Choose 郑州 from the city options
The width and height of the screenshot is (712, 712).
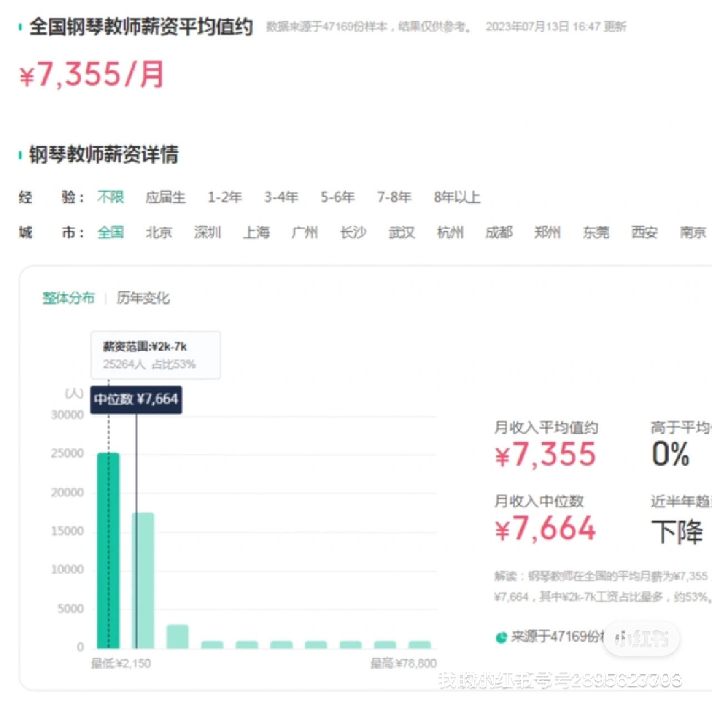coord(548,233)
